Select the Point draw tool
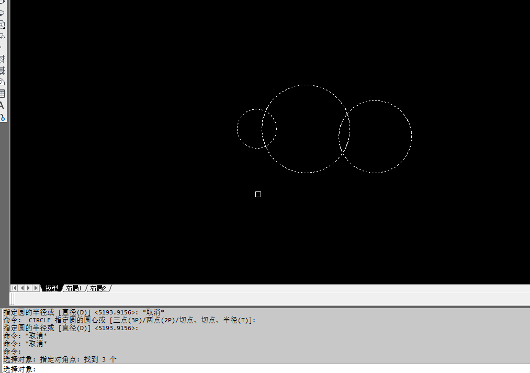The image size is (530, 373). 1,48
